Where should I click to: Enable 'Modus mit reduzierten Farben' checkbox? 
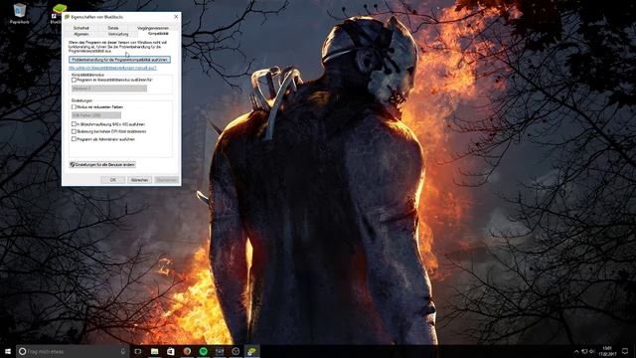[74, 107]
